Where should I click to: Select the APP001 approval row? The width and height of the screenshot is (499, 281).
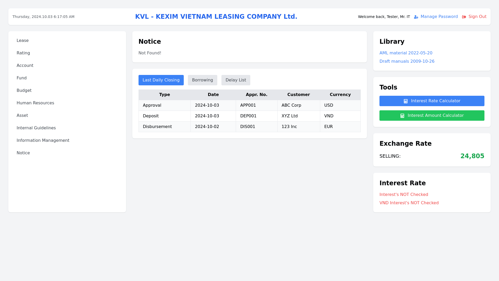[248, 105]
